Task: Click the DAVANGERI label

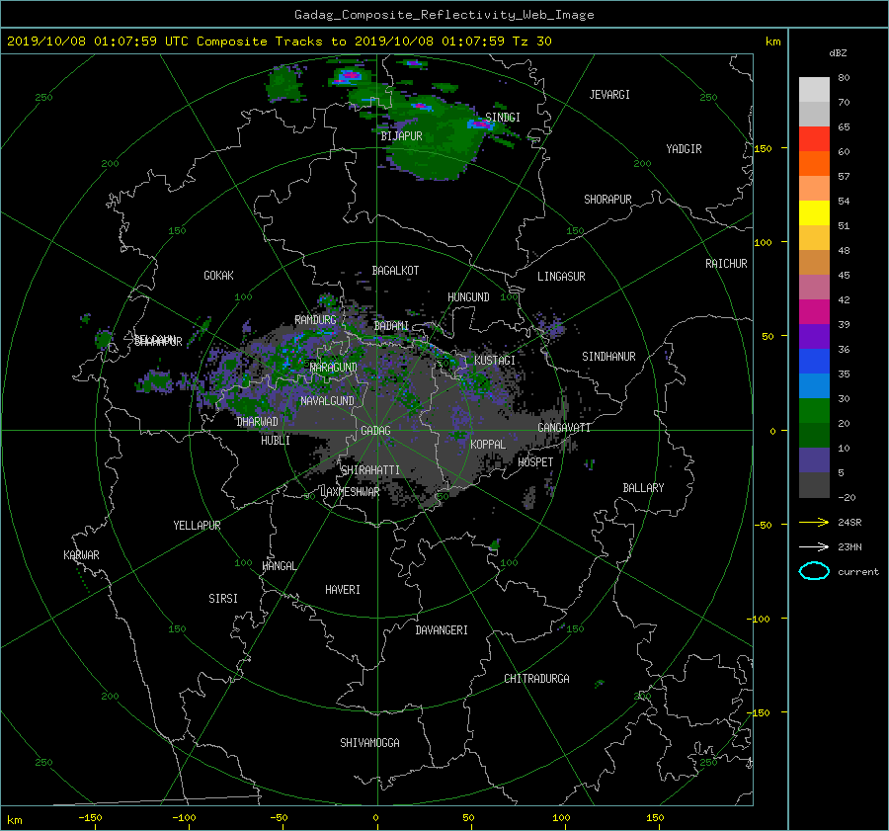Action: click(x=442, y=630)
